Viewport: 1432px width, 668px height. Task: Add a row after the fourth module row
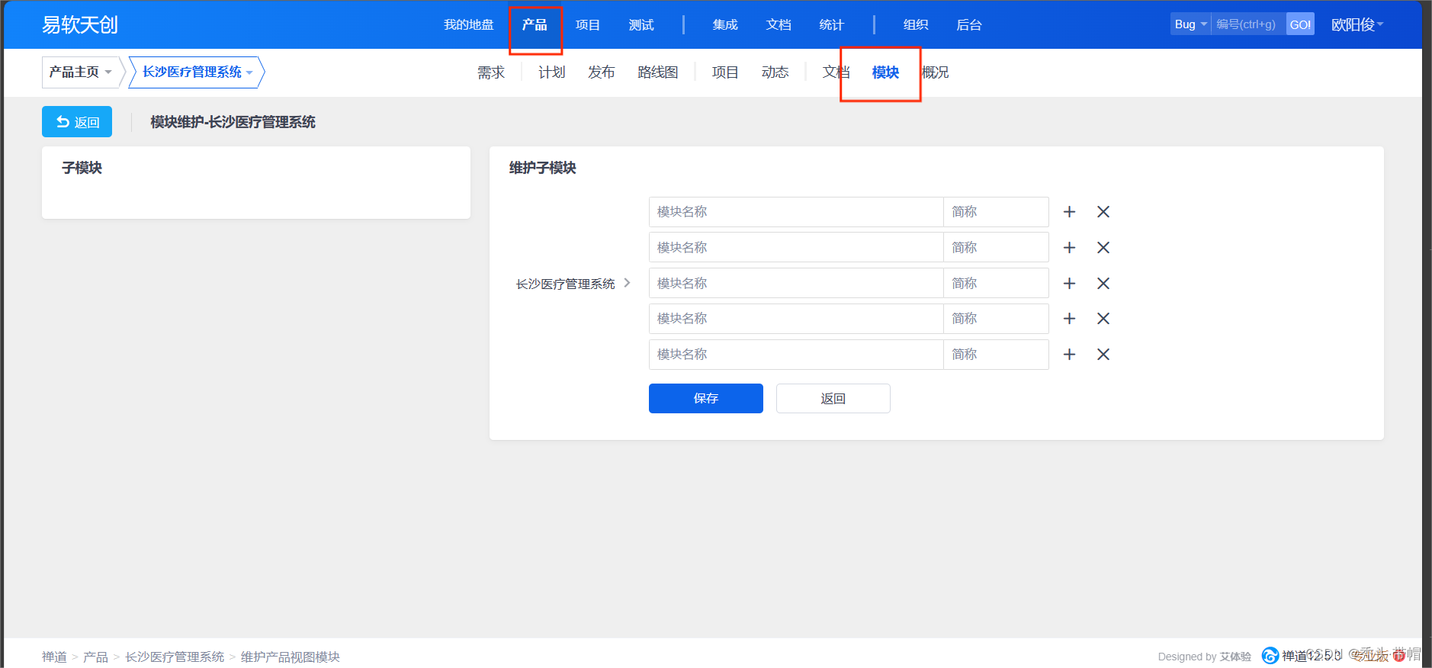(1069, 319)
